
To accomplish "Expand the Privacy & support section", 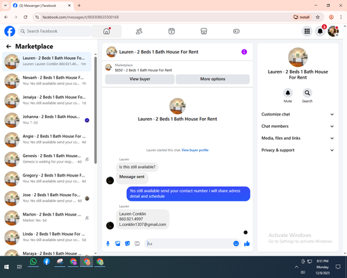I will coord(298,150).
